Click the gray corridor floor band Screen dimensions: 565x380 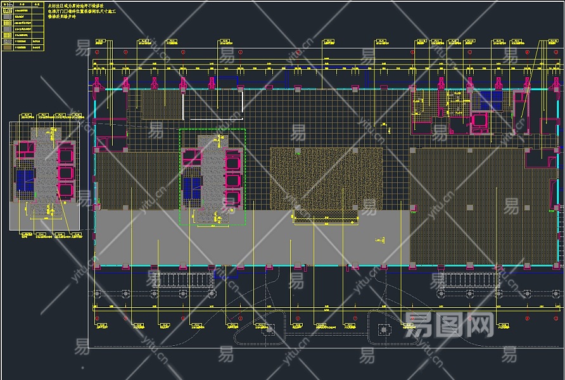252,237
